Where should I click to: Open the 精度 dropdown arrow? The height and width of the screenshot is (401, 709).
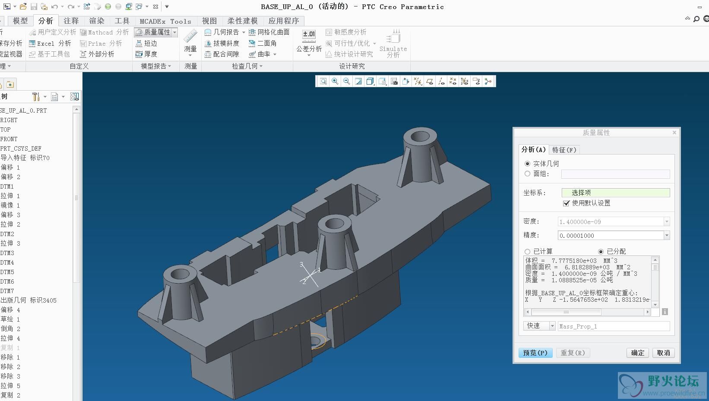[667, 236]
